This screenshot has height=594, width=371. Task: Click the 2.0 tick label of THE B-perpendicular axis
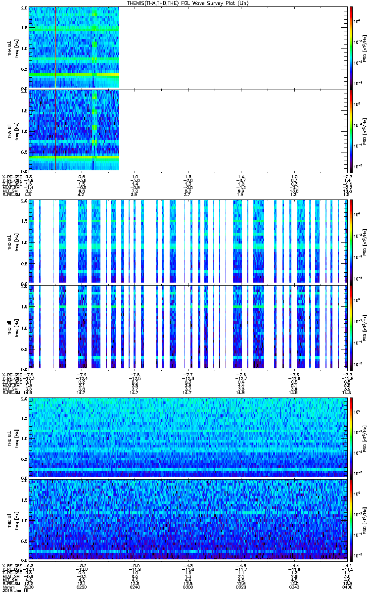[x=24, y=399]
